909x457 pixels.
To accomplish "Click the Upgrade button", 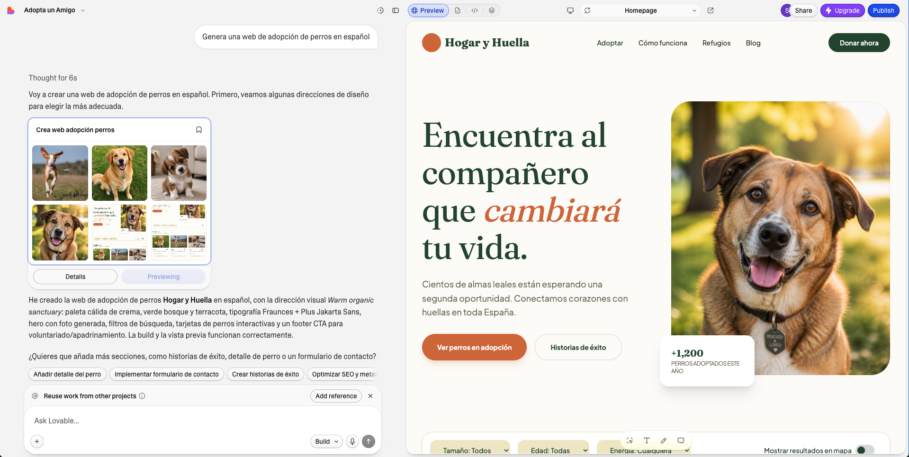I will (843, 10).
